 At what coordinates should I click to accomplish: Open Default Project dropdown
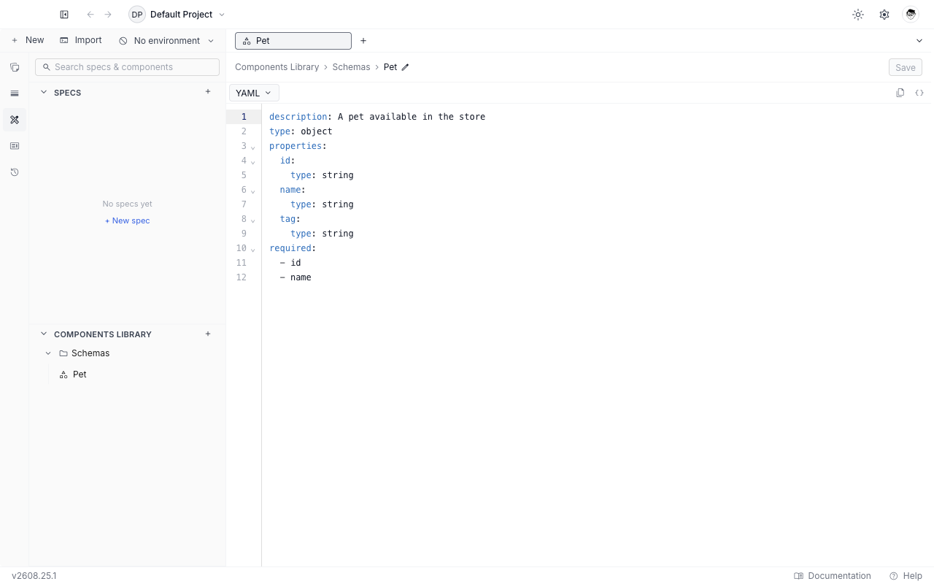point(177,15)
